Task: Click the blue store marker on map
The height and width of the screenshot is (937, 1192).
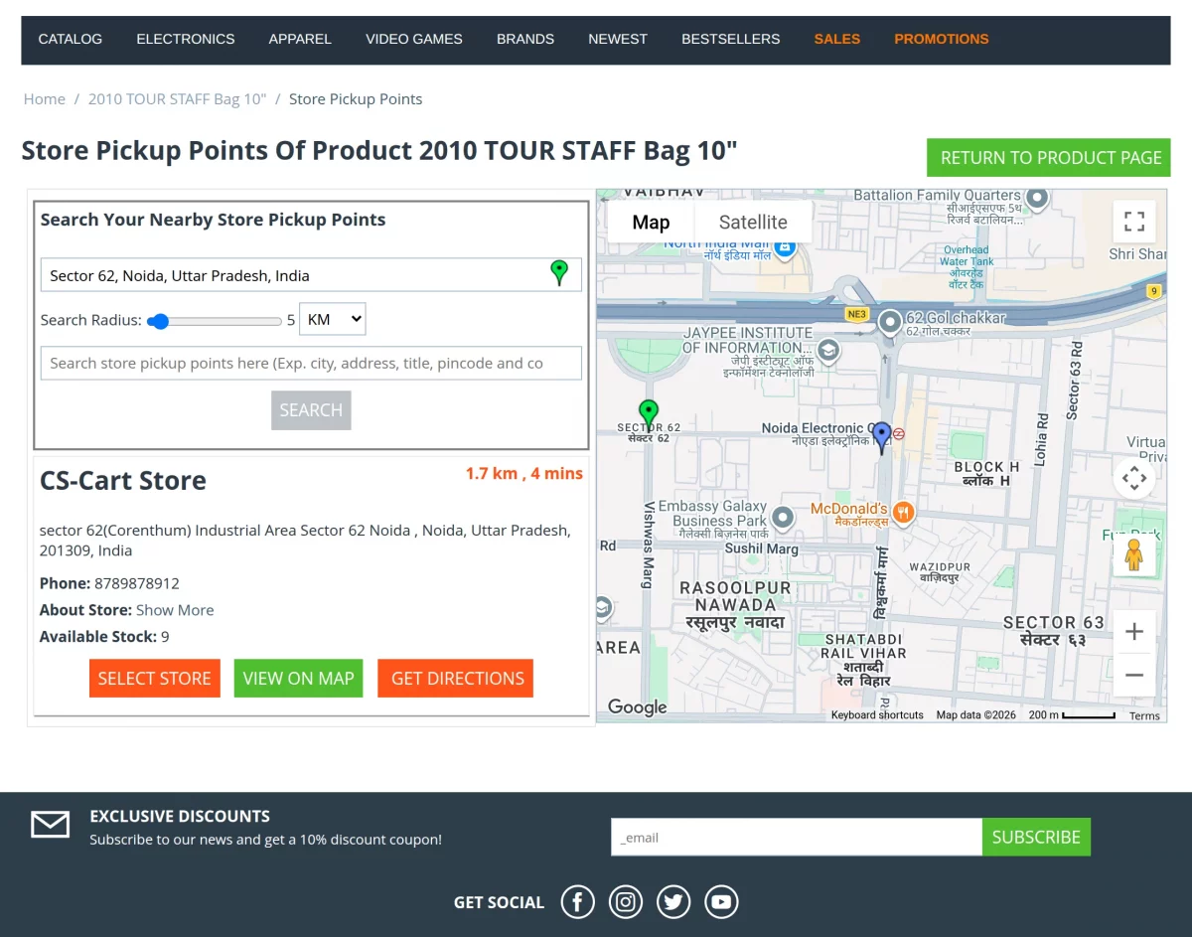Action: (x=881, y=437)
